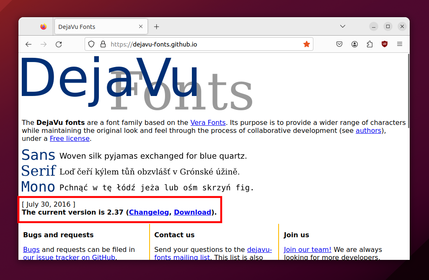Reload the current page
This screenshot has width=429, height=280.
coord(59,44)
